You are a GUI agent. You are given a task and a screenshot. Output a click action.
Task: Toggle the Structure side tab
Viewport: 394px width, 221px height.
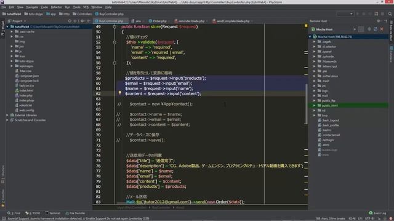(x=2, y=174)
